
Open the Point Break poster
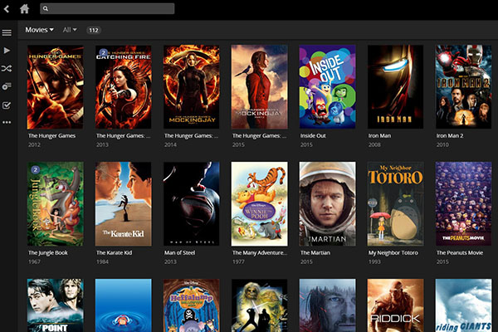(x=56, y=305)
